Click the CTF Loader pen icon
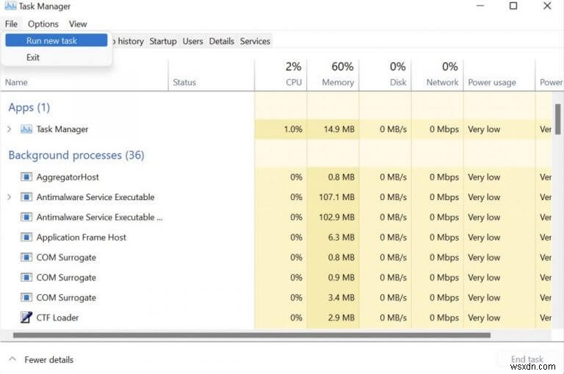The image size is (564, 374). coord(26,318)
